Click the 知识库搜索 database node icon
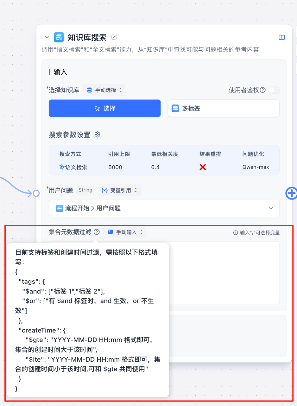The image size is (297, 406). tap(59, 37)
